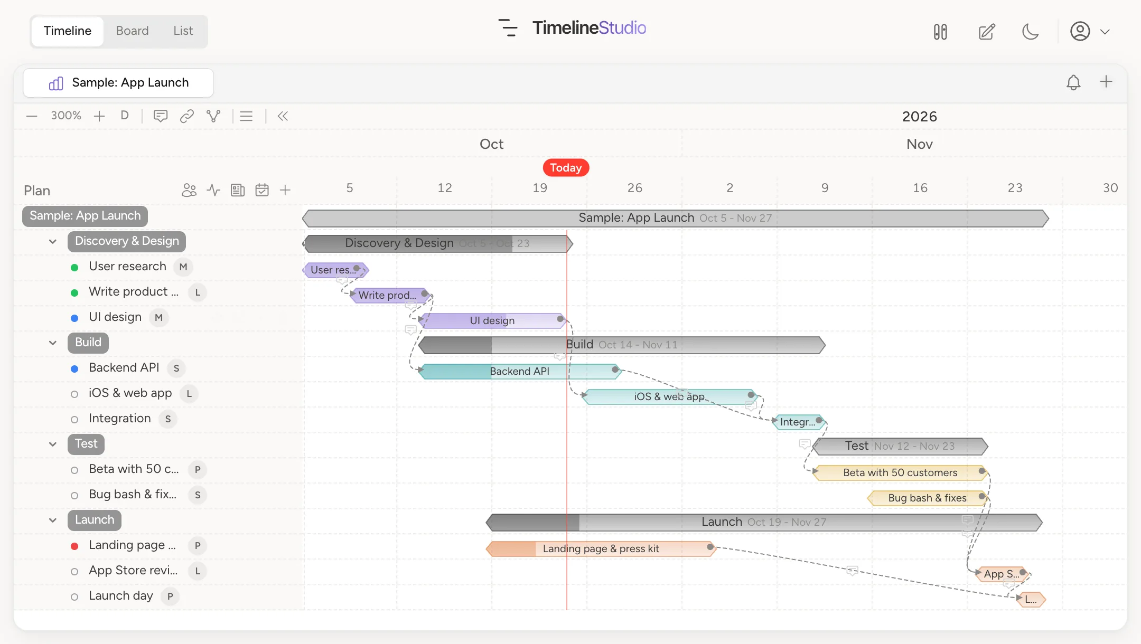Click iOS & web app status circle

click(x=74, y=394)
